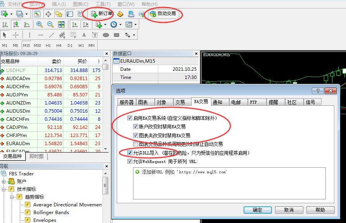Toggle Terminal panel icon
Image resolution: width=346 pixels, height=223 pixels.
pyautogui.click(x=70, y=14)
